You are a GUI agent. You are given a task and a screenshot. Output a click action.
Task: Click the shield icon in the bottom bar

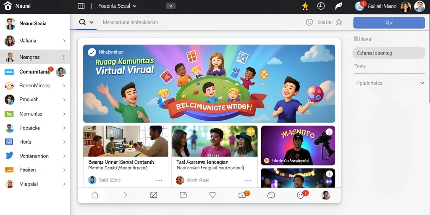(212, 195)
